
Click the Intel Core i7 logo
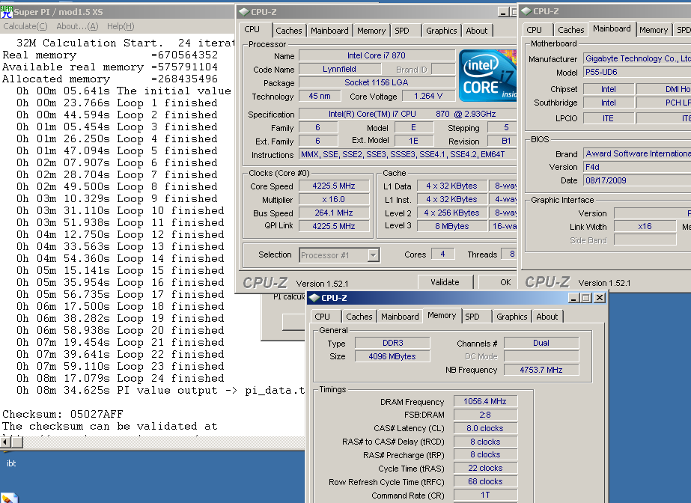pyautogui.click(x=487, y=76)
